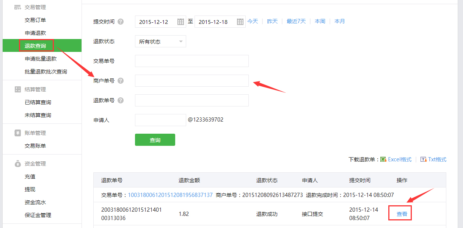The height and width of the screenshot is (228, 463).
Task: Click the Excel格式 download icon
Action: coord(383,159)
